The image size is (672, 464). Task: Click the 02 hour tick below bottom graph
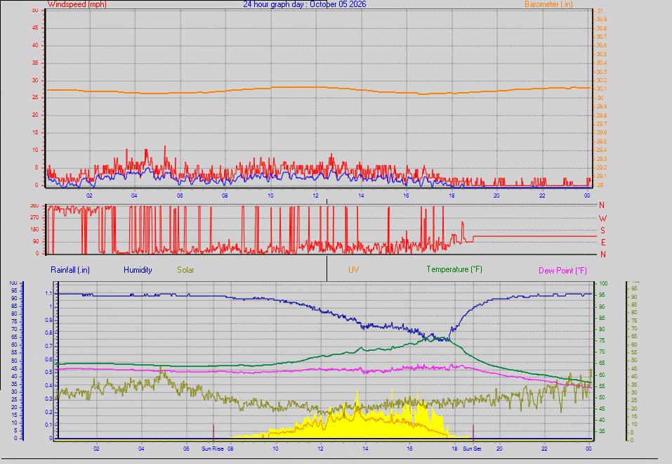point(96,449)
